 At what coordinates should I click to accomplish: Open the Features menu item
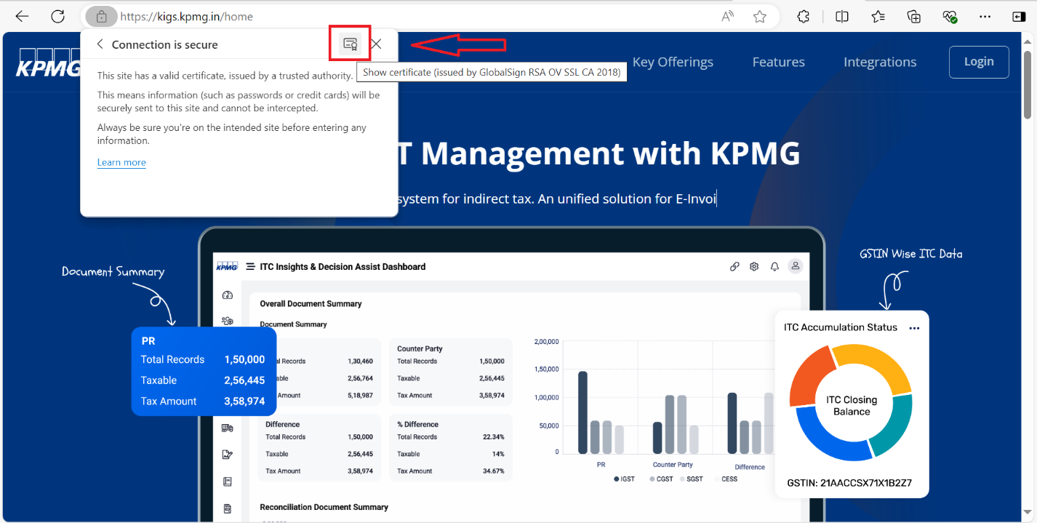tap(779, 62)
